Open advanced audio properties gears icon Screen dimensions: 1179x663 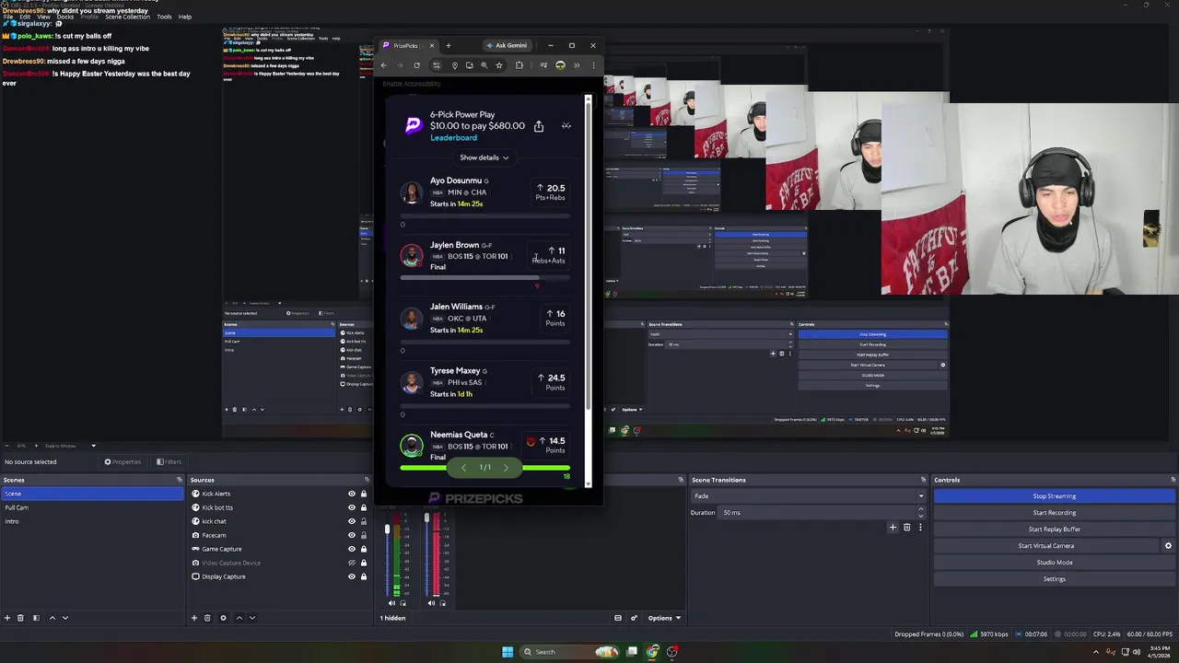(634, 618)
